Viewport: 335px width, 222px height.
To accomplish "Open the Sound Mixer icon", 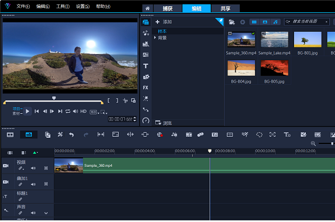I will point(174,134).
